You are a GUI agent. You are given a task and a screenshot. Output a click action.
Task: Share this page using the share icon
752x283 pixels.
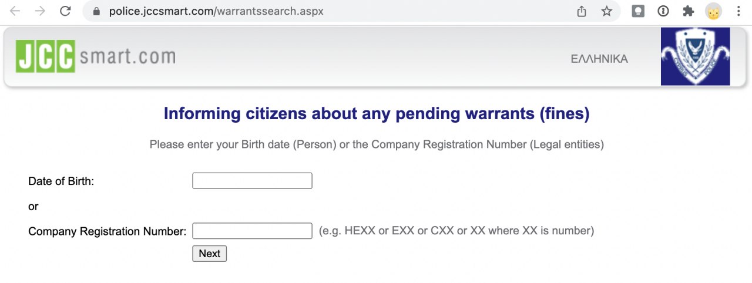(x=582, y=11)
